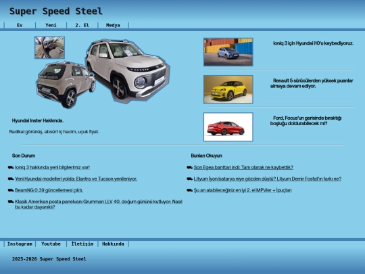Screen dimensions: 365x274
Task: Click the truck icon beside Son Egea
Action: tap(189, 167)
